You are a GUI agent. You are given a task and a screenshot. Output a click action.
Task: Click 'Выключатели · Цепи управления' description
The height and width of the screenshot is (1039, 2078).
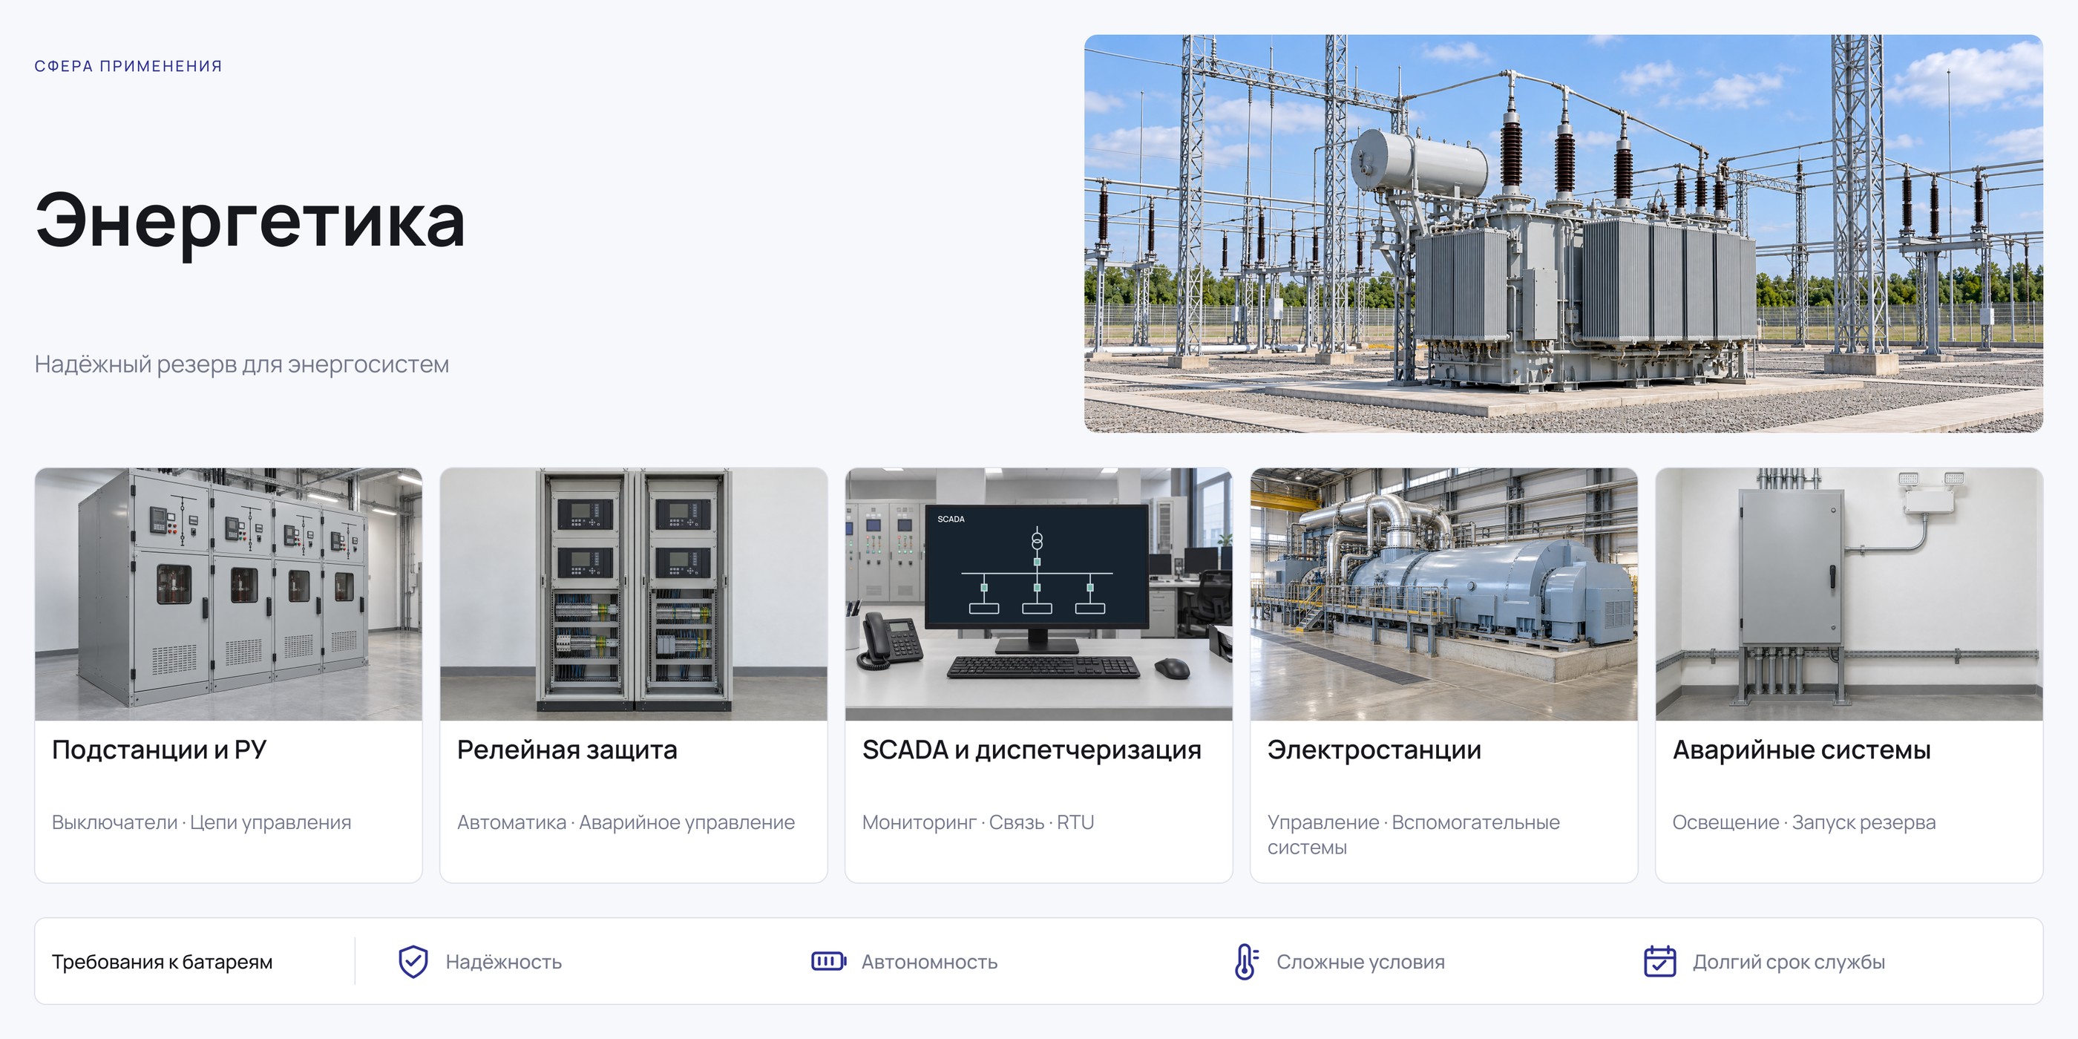pos(202,823)
